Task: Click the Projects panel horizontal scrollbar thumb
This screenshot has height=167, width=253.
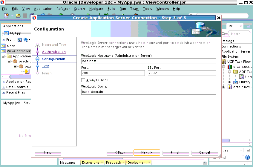Action: click(20, 77)
